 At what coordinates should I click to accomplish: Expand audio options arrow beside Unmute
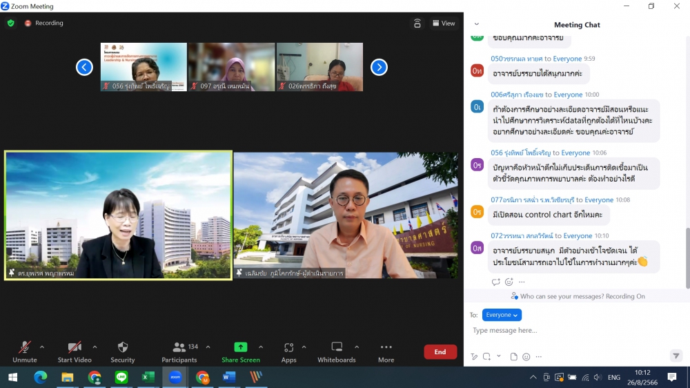(42, 347)
